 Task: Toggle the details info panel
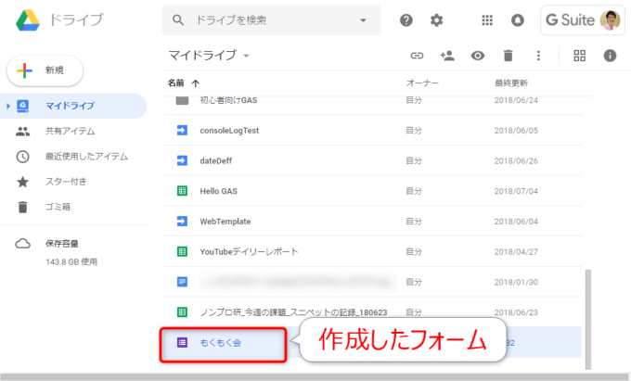(x=610, y=56)
